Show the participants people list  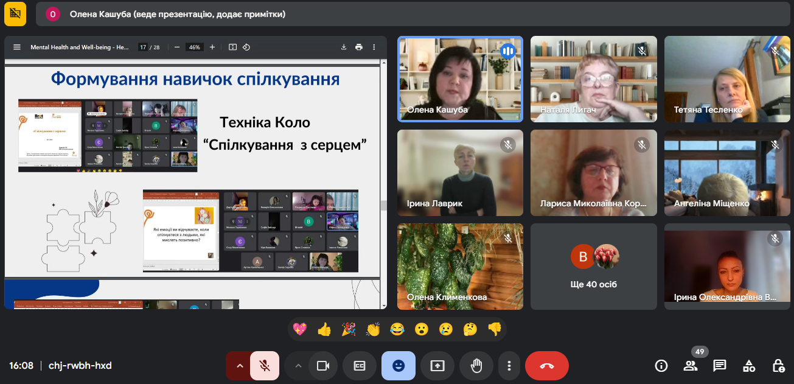pyautogui.click(x=691, y=366)
